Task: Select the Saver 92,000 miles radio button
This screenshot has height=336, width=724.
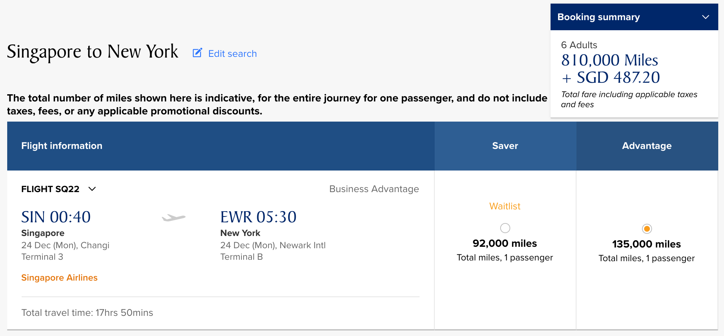Action: tap(505, 228)
